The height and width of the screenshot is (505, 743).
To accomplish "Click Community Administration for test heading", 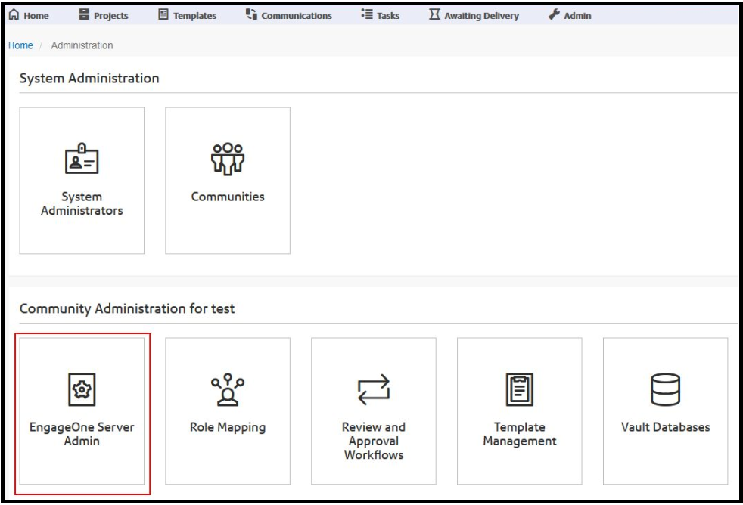I will [x=127, y=308].
